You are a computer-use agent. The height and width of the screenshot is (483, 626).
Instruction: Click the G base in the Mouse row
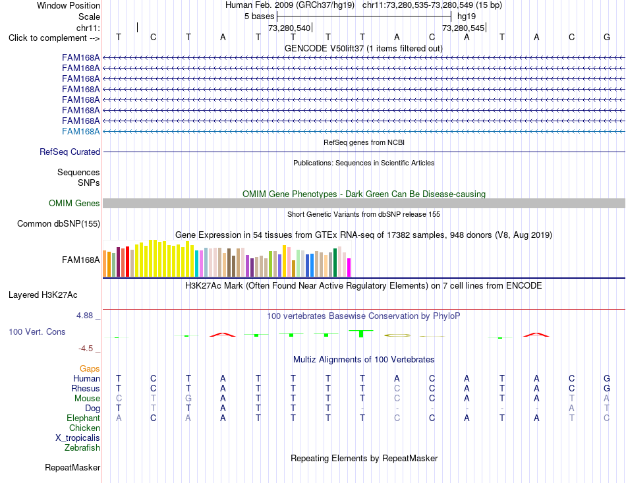tap(188, 399)
